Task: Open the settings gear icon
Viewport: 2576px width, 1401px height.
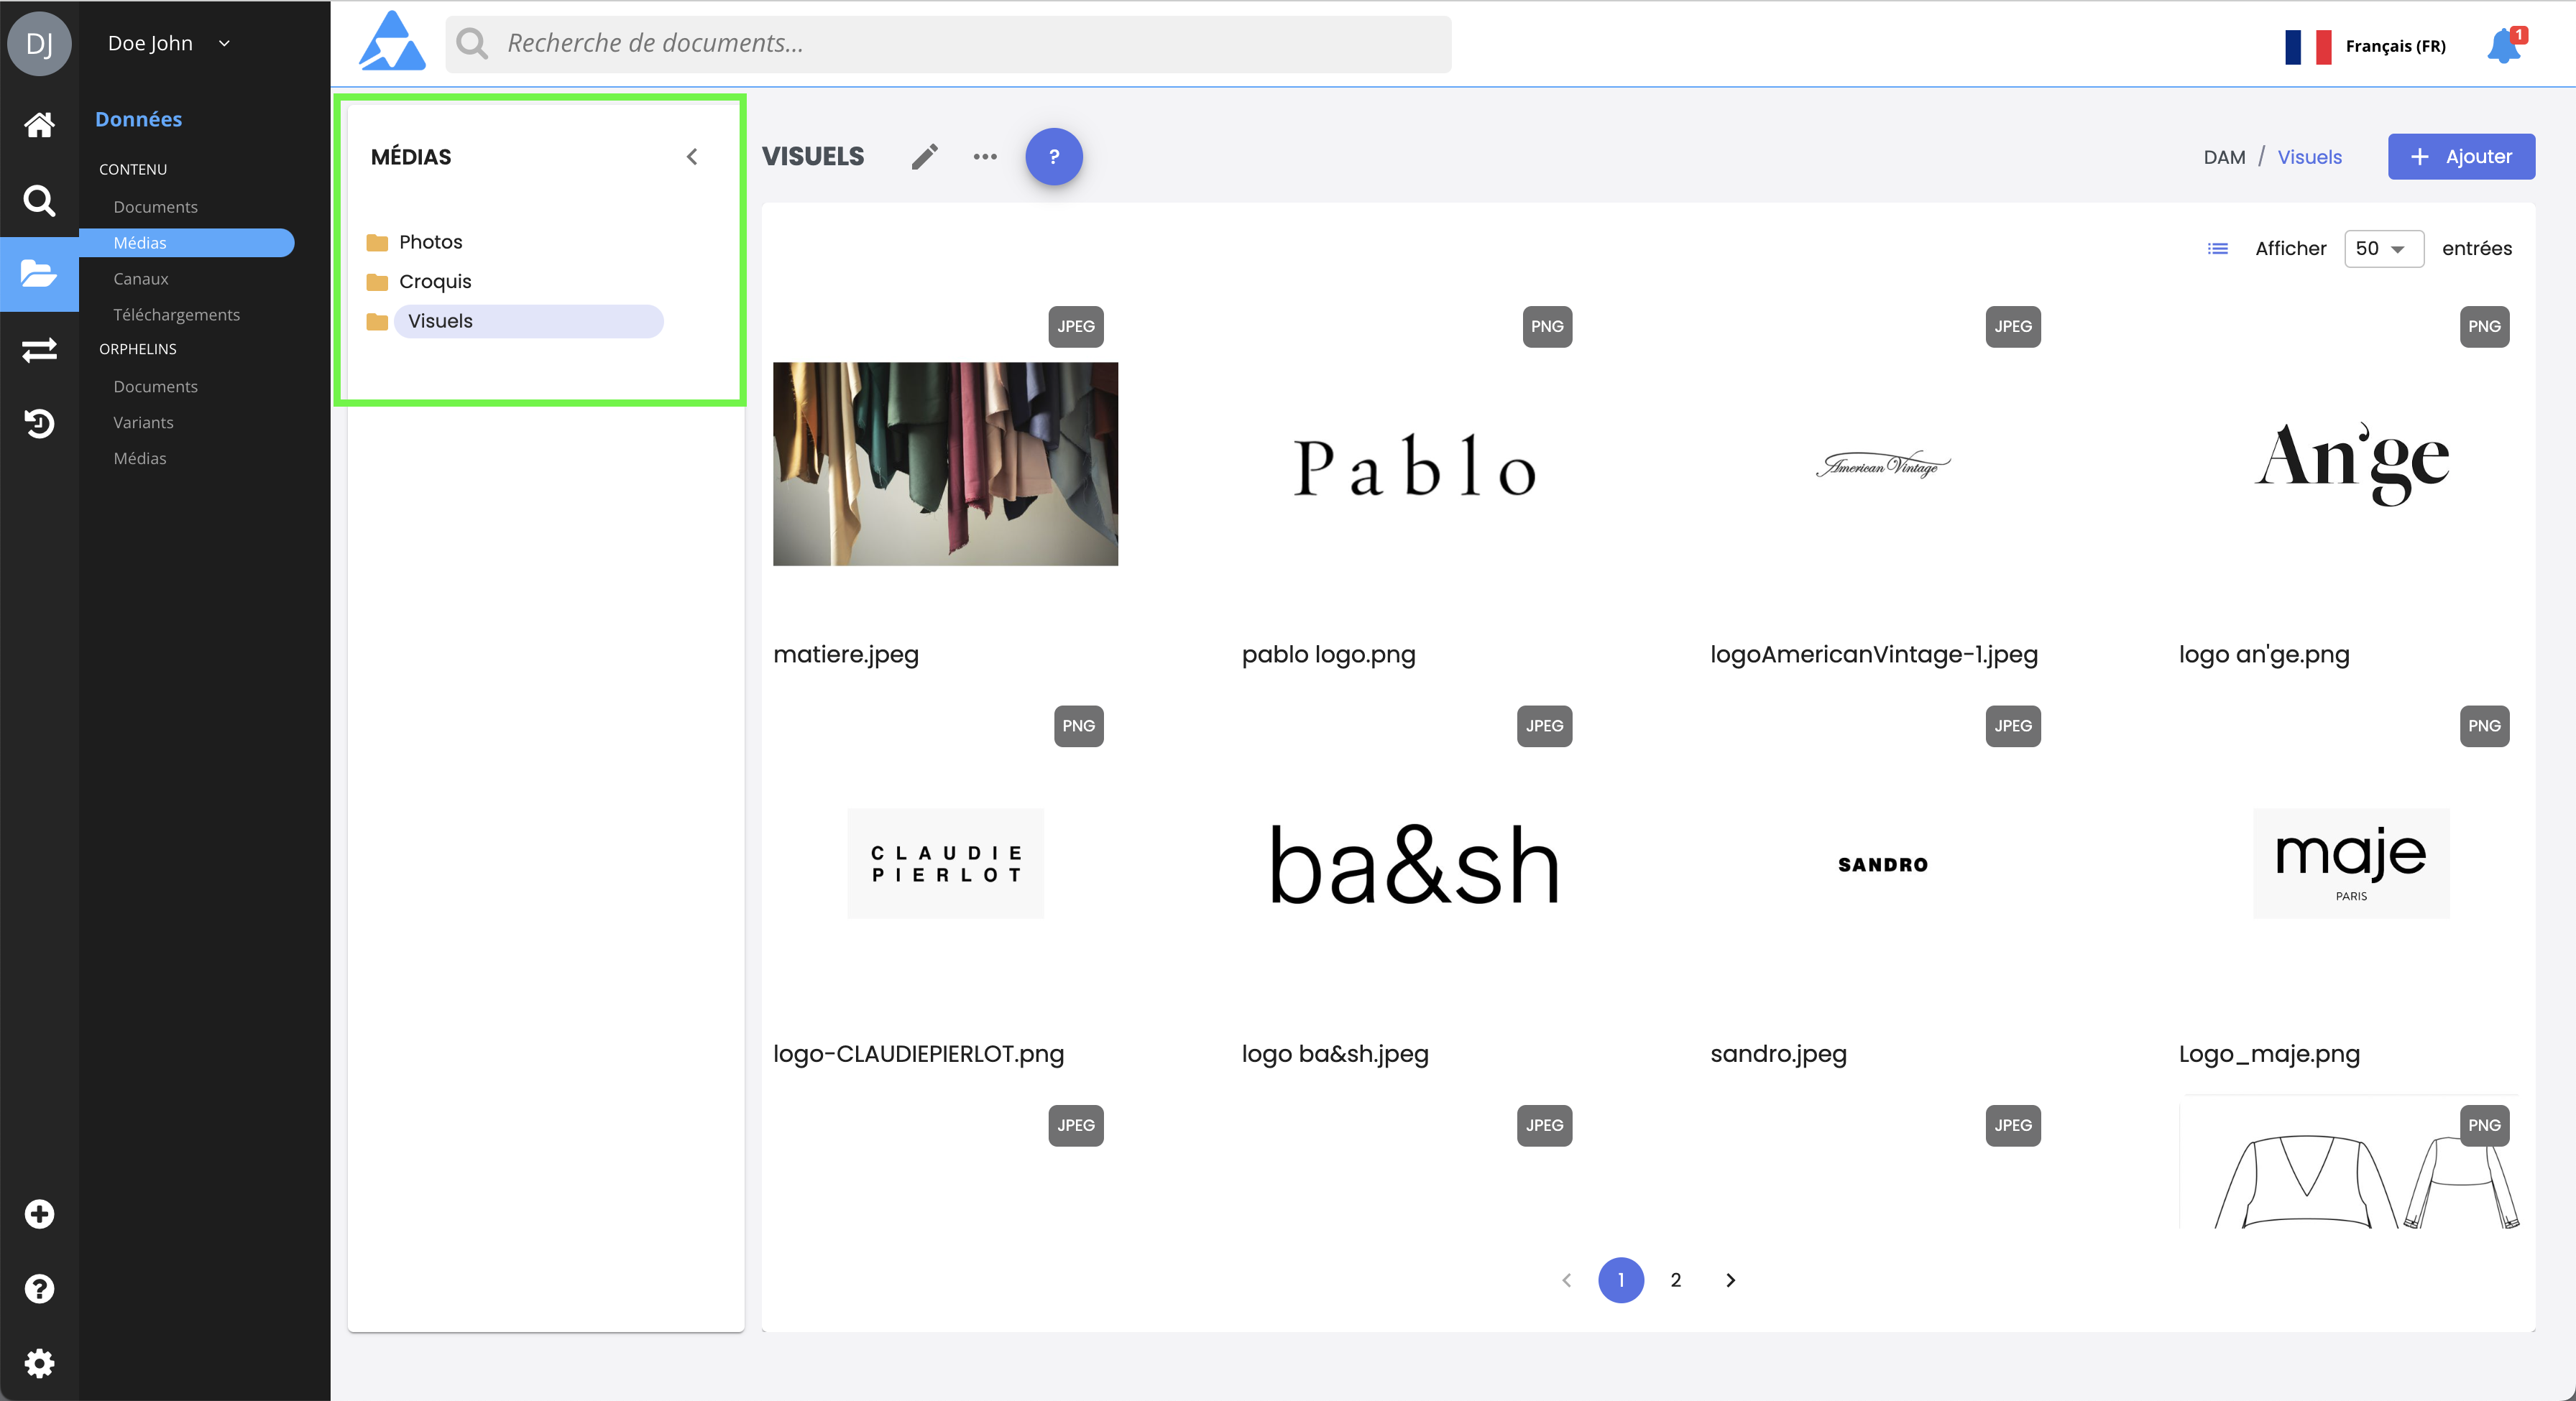Action: coord(39,1363)
